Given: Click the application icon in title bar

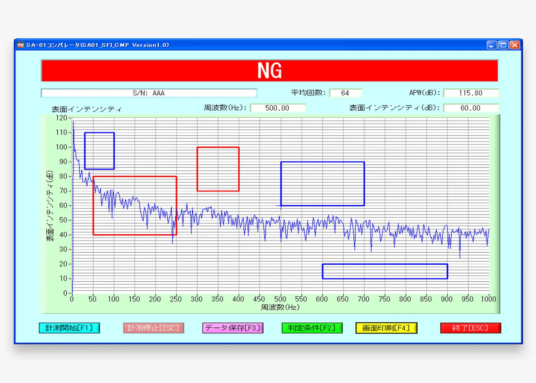Looking at the screenshot, I should [x=21, y=45].
